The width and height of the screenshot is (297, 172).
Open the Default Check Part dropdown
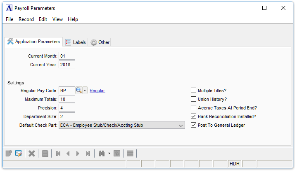tap(122, 125)
